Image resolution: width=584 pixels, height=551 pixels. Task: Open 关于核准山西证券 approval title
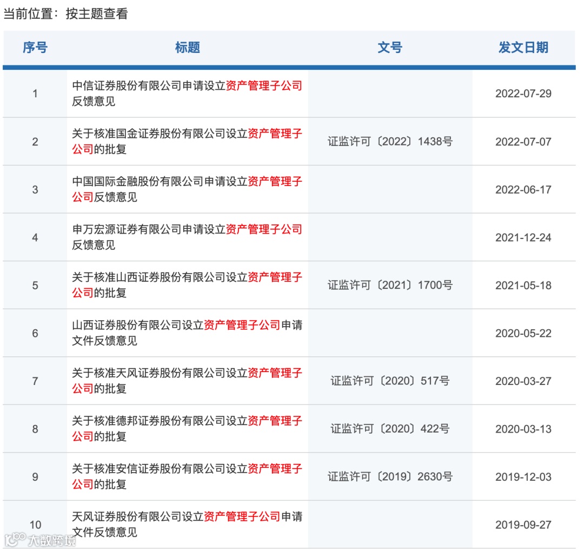[x=187, y=285]
